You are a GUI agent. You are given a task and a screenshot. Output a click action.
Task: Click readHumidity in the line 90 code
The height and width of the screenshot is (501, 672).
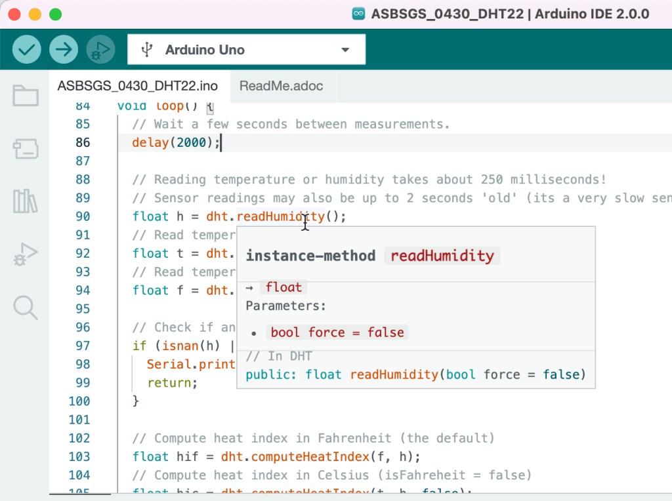pyautogui.click(x=281, y=216)
